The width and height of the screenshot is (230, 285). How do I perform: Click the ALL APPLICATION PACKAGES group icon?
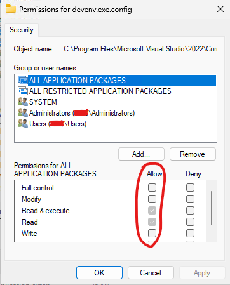pos(23,80)
